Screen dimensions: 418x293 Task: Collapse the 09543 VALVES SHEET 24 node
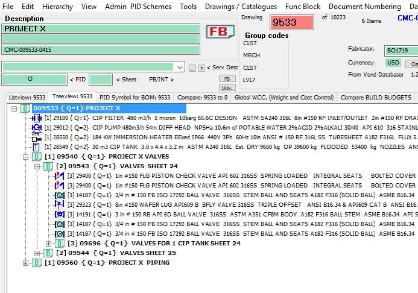[x=37, y=166]
